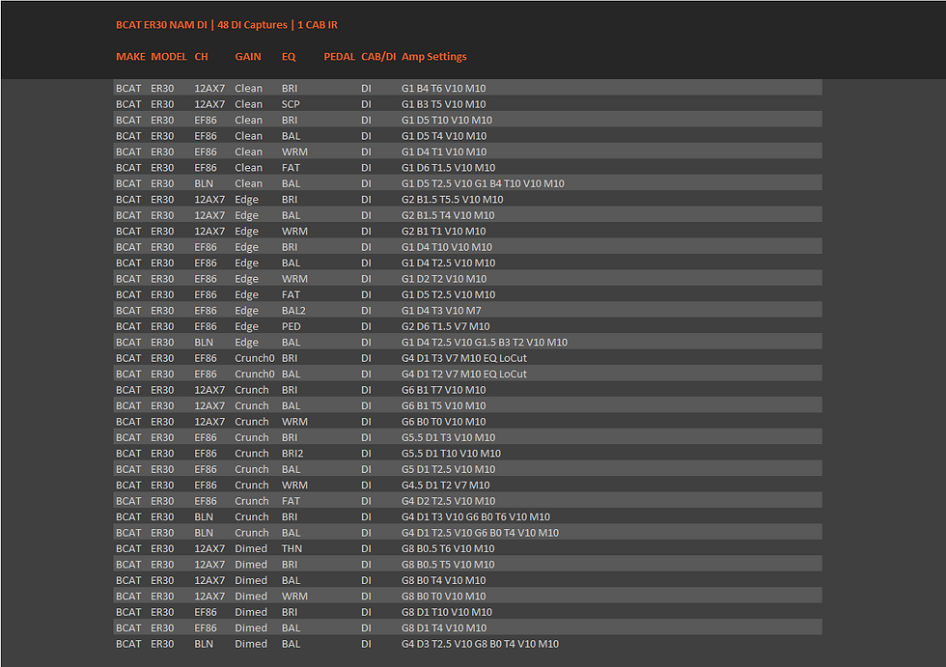The width and height of the screenshot is (946, 667).
Task: Select 'G6 B0 T0 V10 M10' settings
Action: (x=443, y=422)
